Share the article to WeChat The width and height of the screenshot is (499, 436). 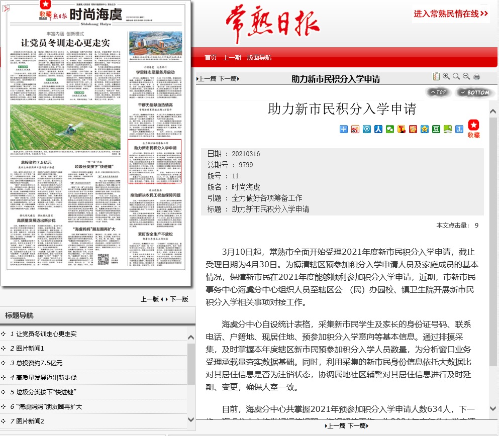point(390,129)
